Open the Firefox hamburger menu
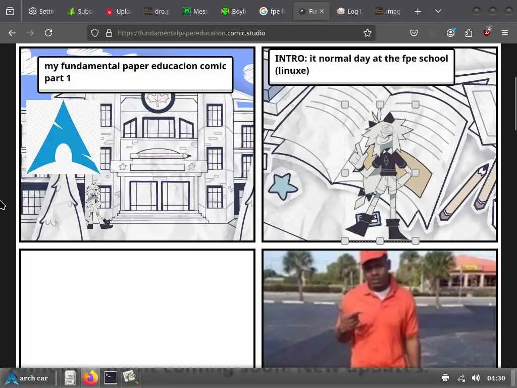This screenshot has height=388, width=517. 504,33
